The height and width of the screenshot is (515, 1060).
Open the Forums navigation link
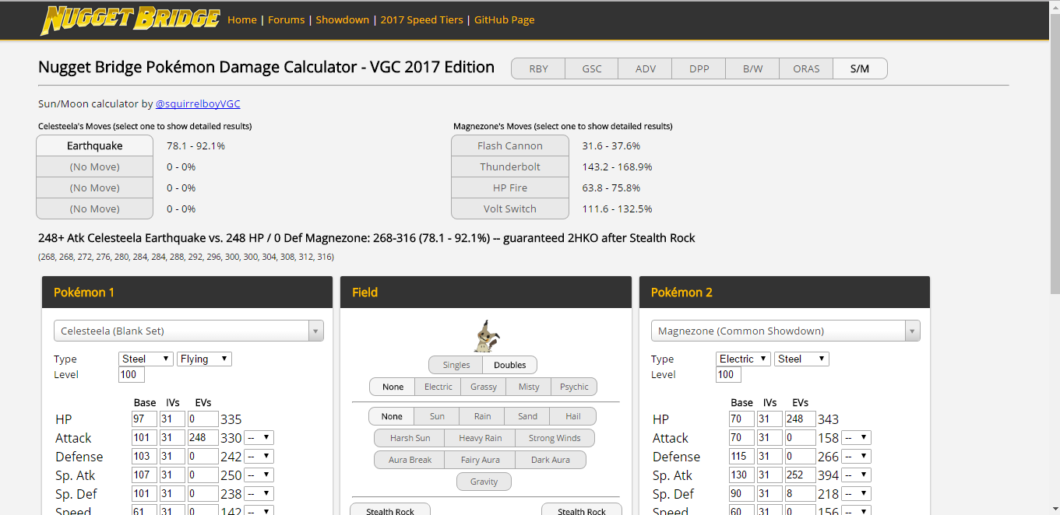tap(286, 19)
